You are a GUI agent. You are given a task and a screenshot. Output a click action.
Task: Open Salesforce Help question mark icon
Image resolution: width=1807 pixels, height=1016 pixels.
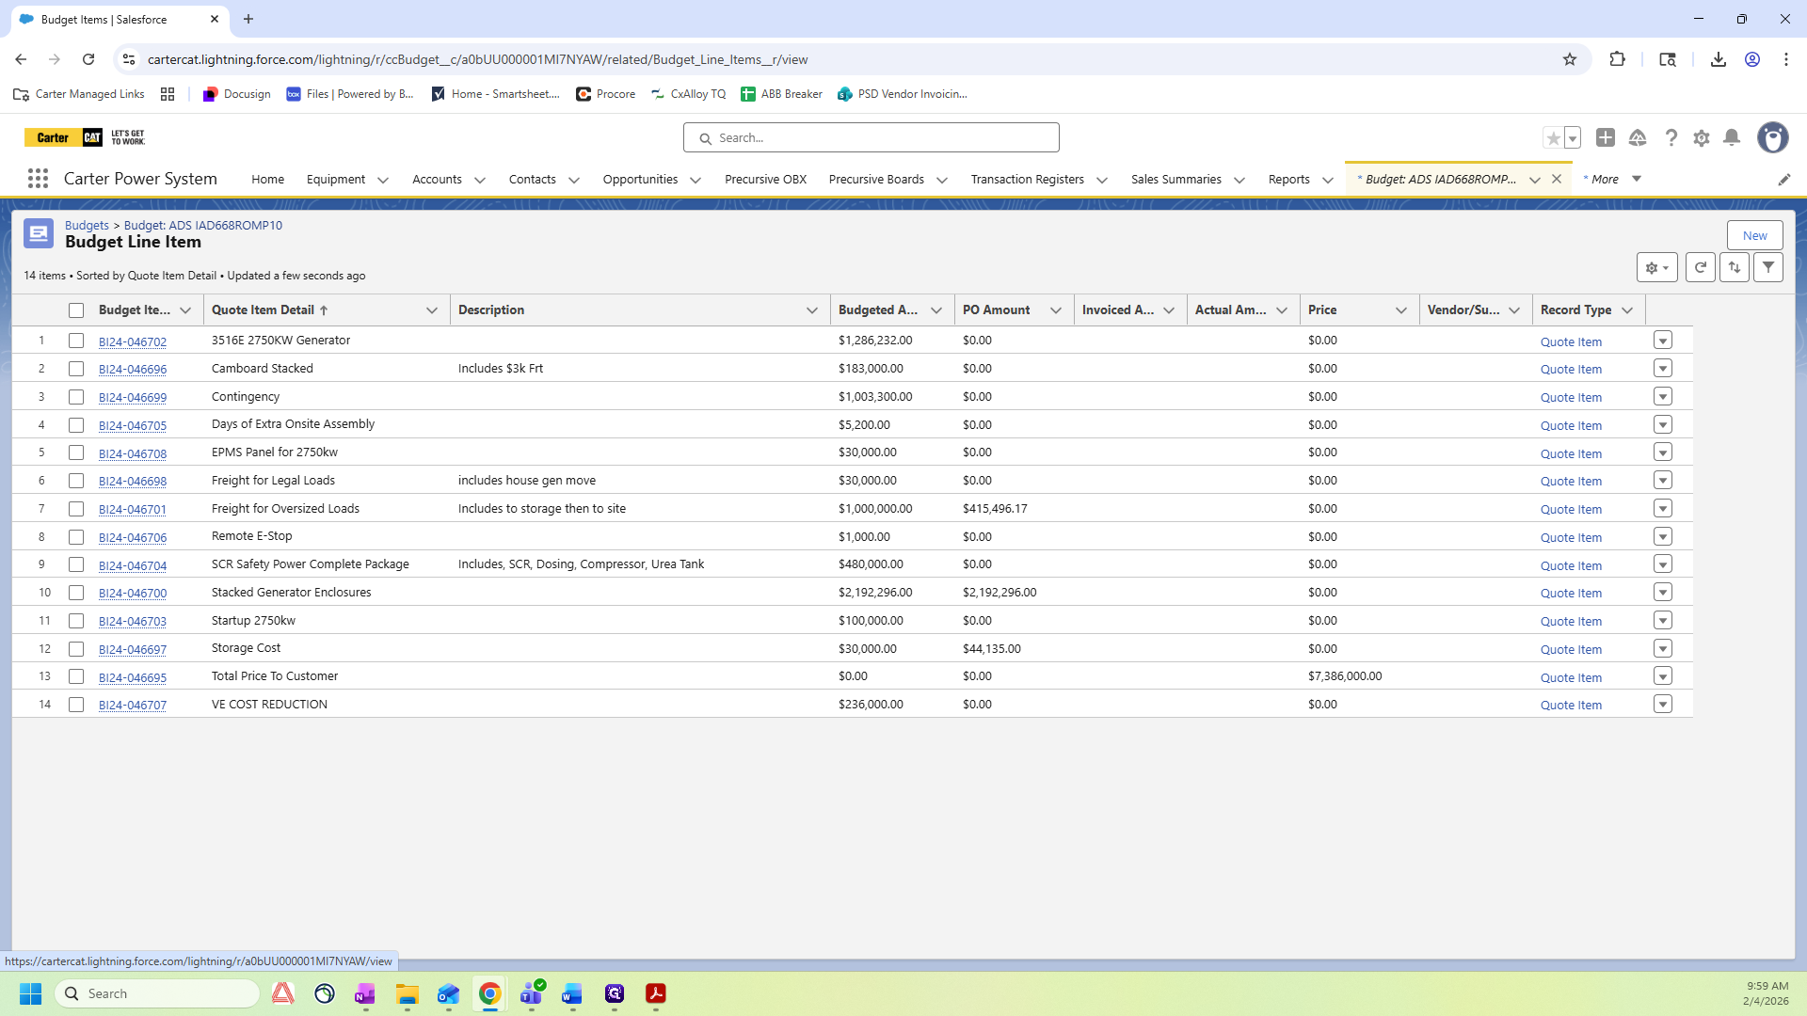coord(1671,138)
